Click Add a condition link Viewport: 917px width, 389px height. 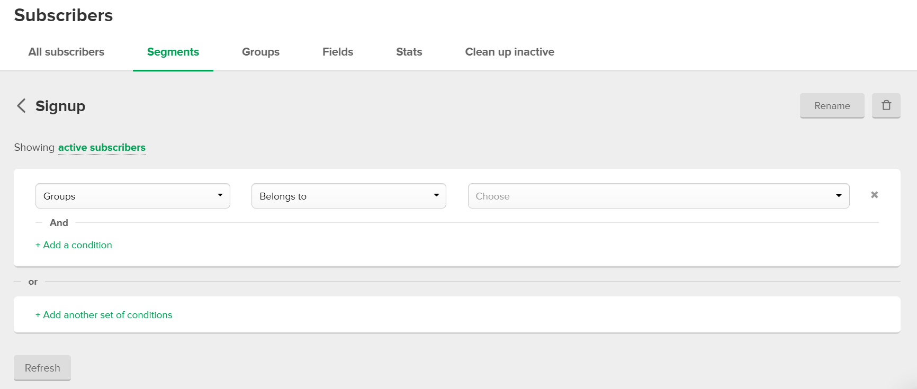(74, 245)
